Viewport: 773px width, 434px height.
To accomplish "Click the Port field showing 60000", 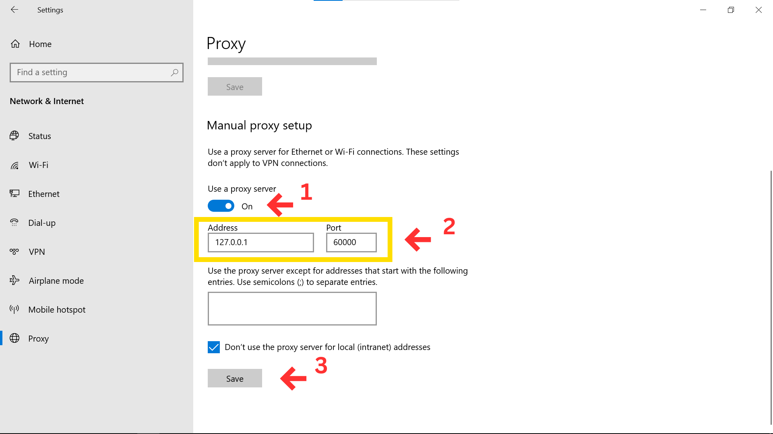I will (x=351, y=242).
